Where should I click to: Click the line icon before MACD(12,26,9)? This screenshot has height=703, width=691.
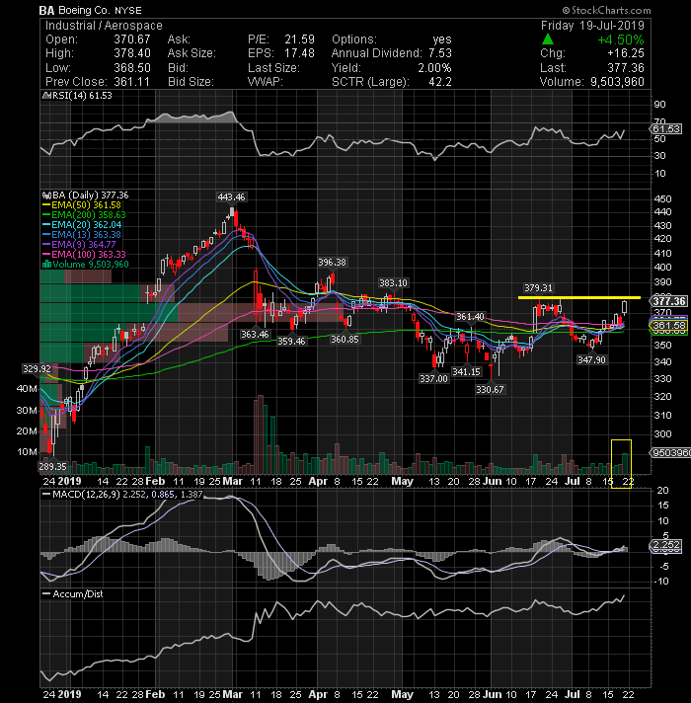click(45, 494)
